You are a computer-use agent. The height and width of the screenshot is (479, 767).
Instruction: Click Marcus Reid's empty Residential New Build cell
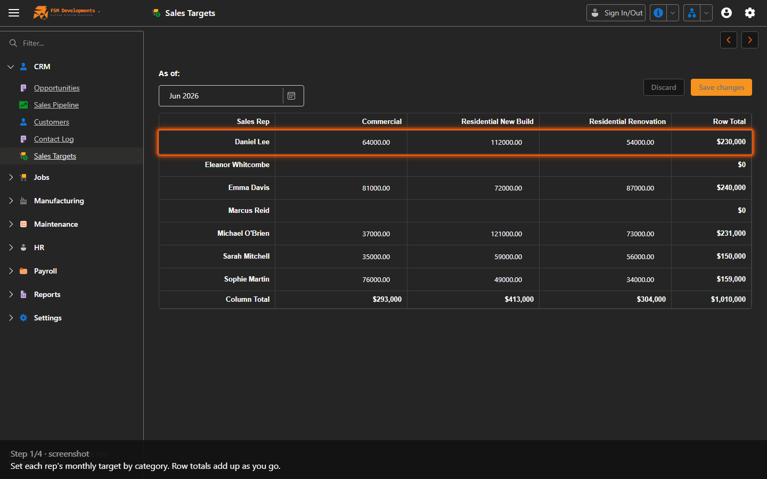pyautogui.click(x=473, y=211)
